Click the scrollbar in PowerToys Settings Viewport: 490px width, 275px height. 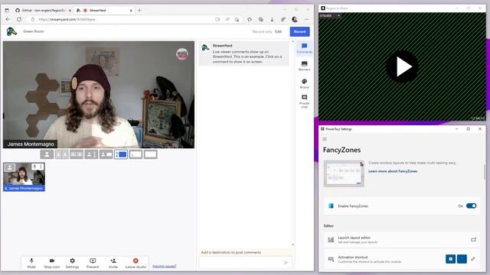[x=485, y=172]
